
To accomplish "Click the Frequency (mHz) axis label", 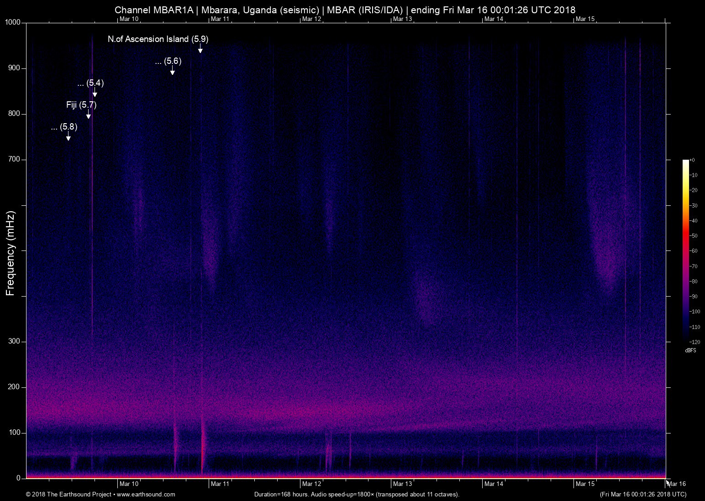I will coord(11,253).
